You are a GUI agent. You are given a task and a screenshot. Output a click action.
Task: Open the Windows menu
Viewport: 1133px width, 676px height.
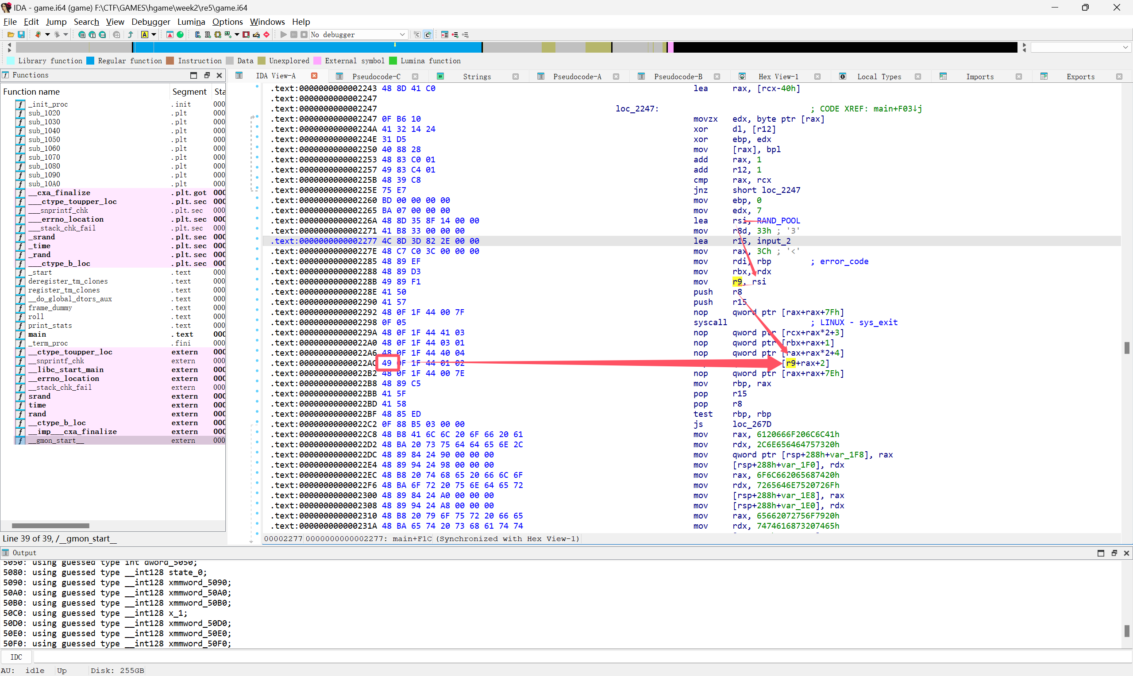point(267,21)
